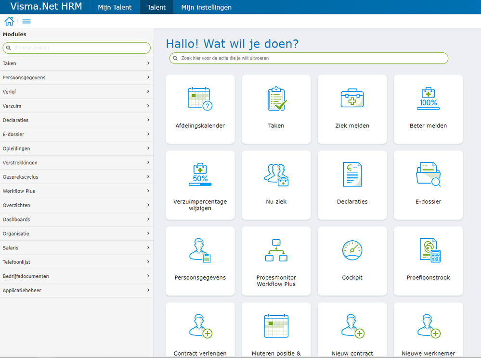
Task: Open the Proefloonstrook calculator icon
Action: (x=430, y=250)
